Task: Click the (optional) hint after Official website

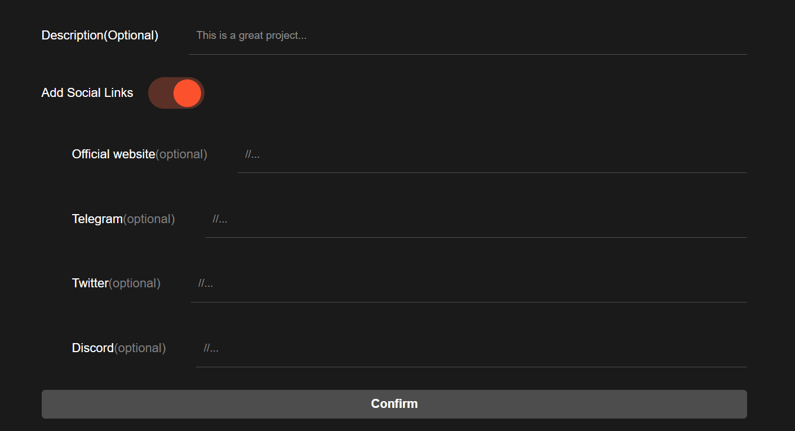Action: (181, 154)
